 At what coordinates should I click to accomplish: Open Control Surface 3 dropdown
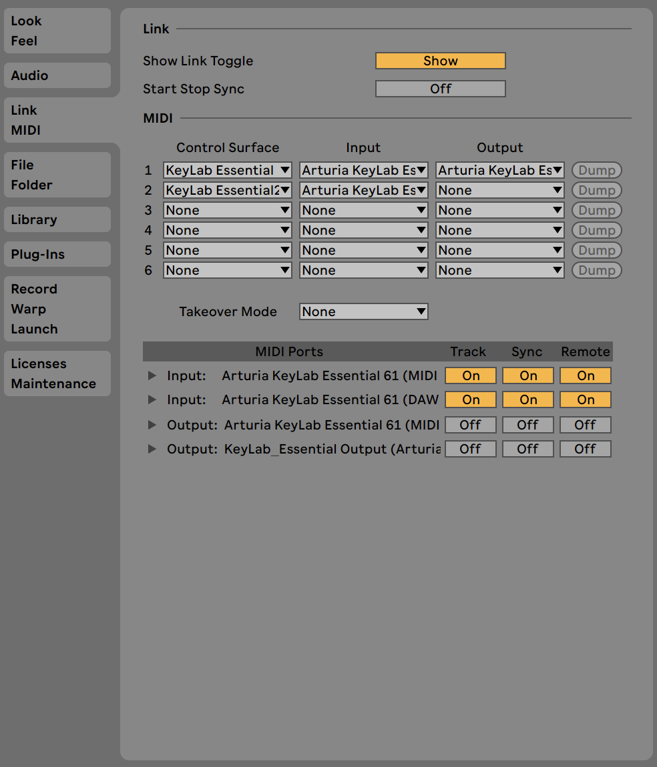coord(228,210)
